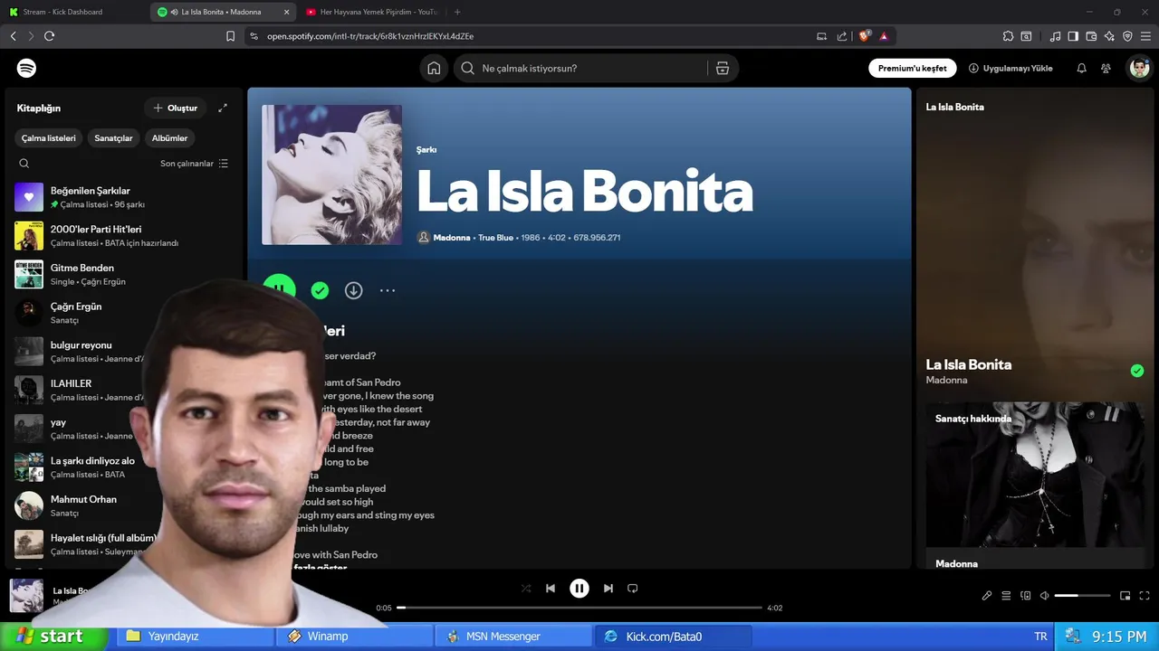
Task: Click the Oluştur button in the library
Action: [x=176, y=108]
